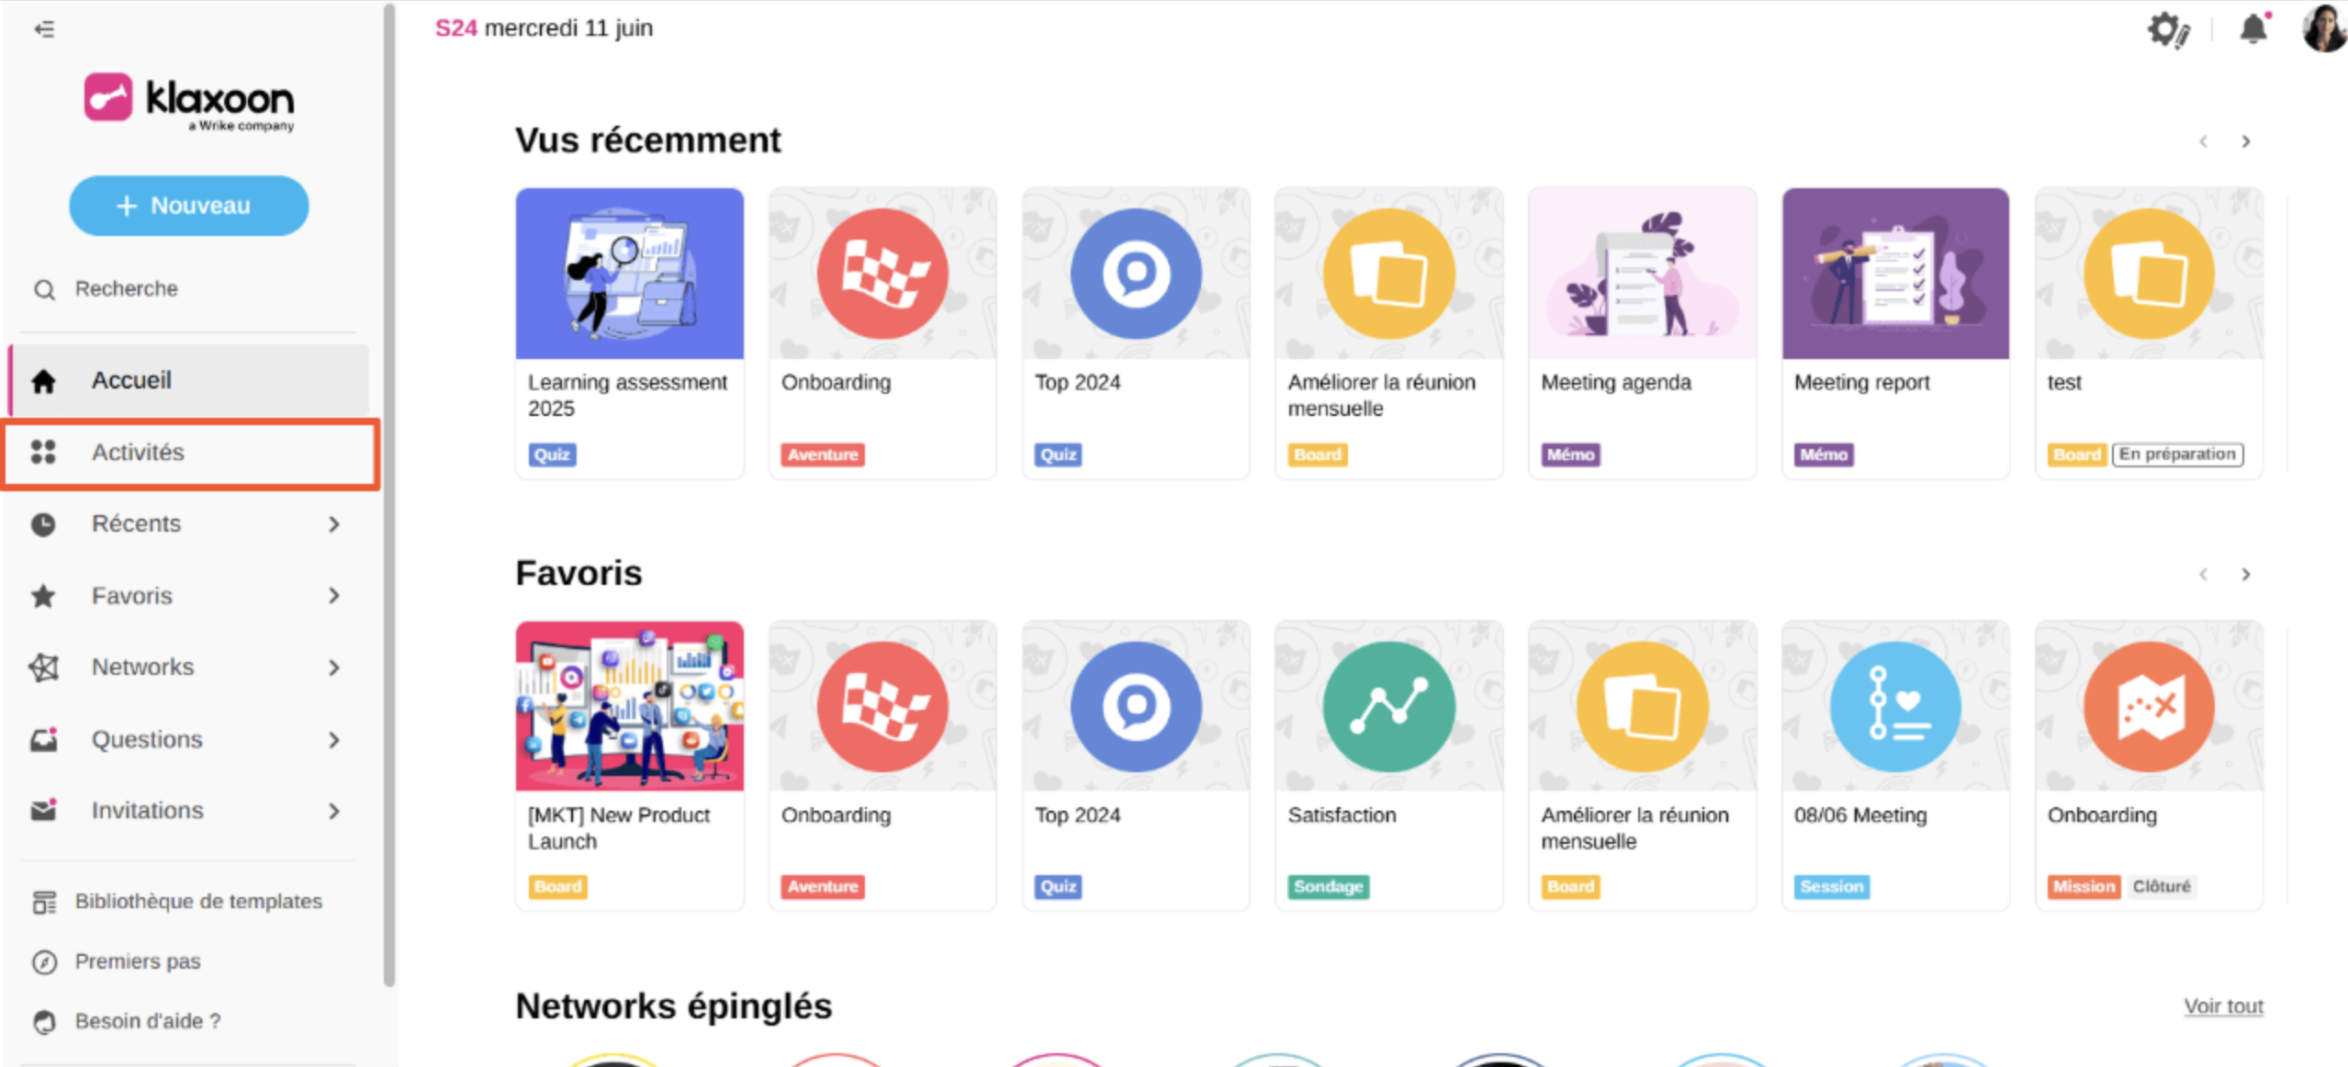Collapse the sidebar with the arrow icon
This screenshot has width=2348, height=1067.
44,29
